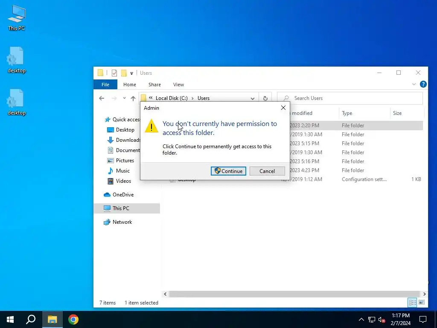437x328 pixels.
Task: Click Local Disk (C:) breadcrumb
Action: point(172,98)
